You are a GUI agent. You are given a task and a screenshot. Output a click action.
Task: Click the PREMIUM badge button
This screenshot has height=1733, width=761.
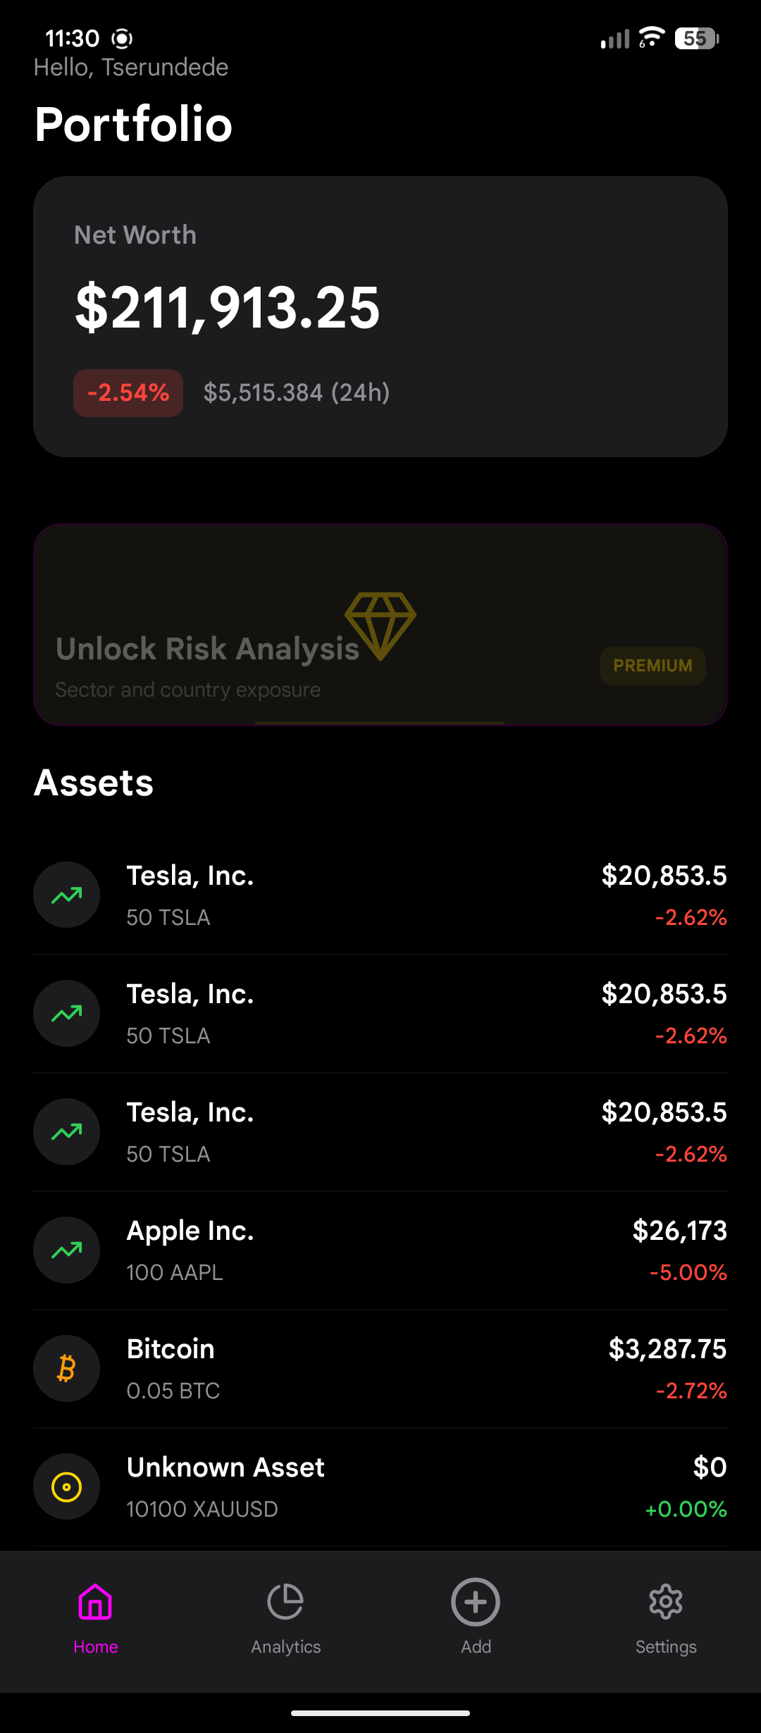pyautogui.click(x=652, y=666)
